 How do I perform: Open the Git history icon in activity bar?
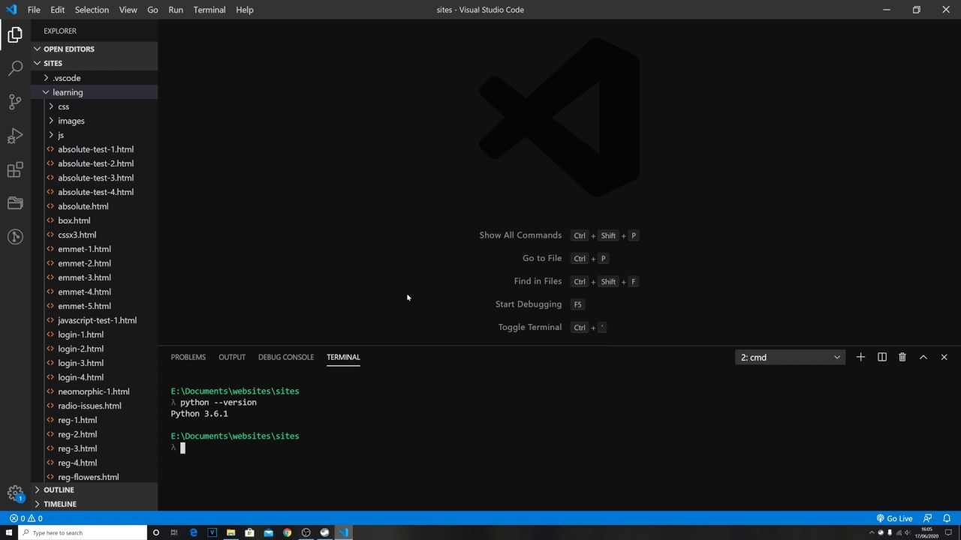(x=15, y=237)
